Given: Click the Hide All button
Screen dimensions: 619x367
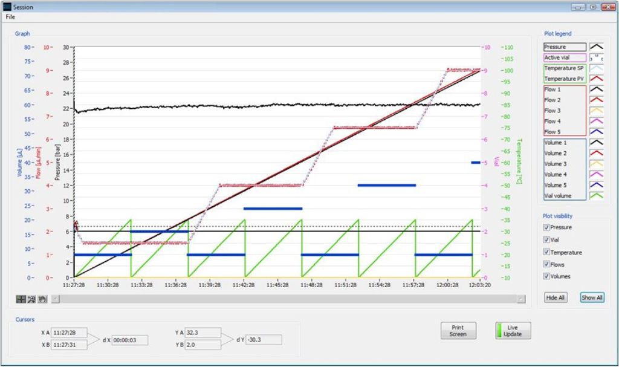Looking at the screenshot, I should pyautogui.click(x=555, y=297).
